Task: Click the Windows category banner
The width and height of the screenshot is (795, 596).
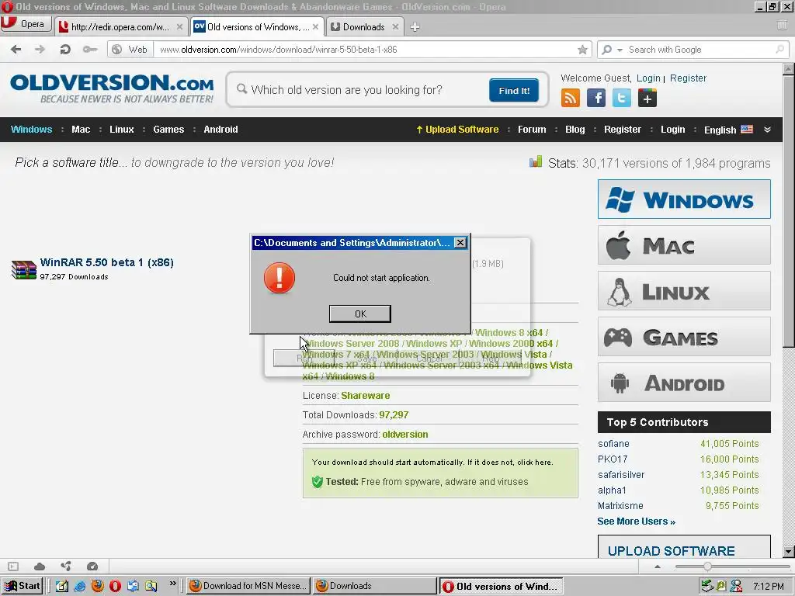Action: (x=684, y=199)
